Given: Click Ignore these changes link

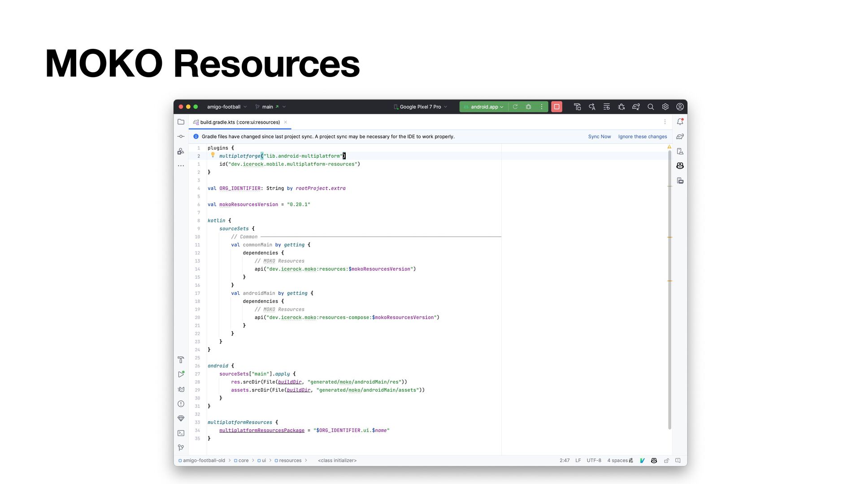Looking at the screenshot, I should point(642,137).
